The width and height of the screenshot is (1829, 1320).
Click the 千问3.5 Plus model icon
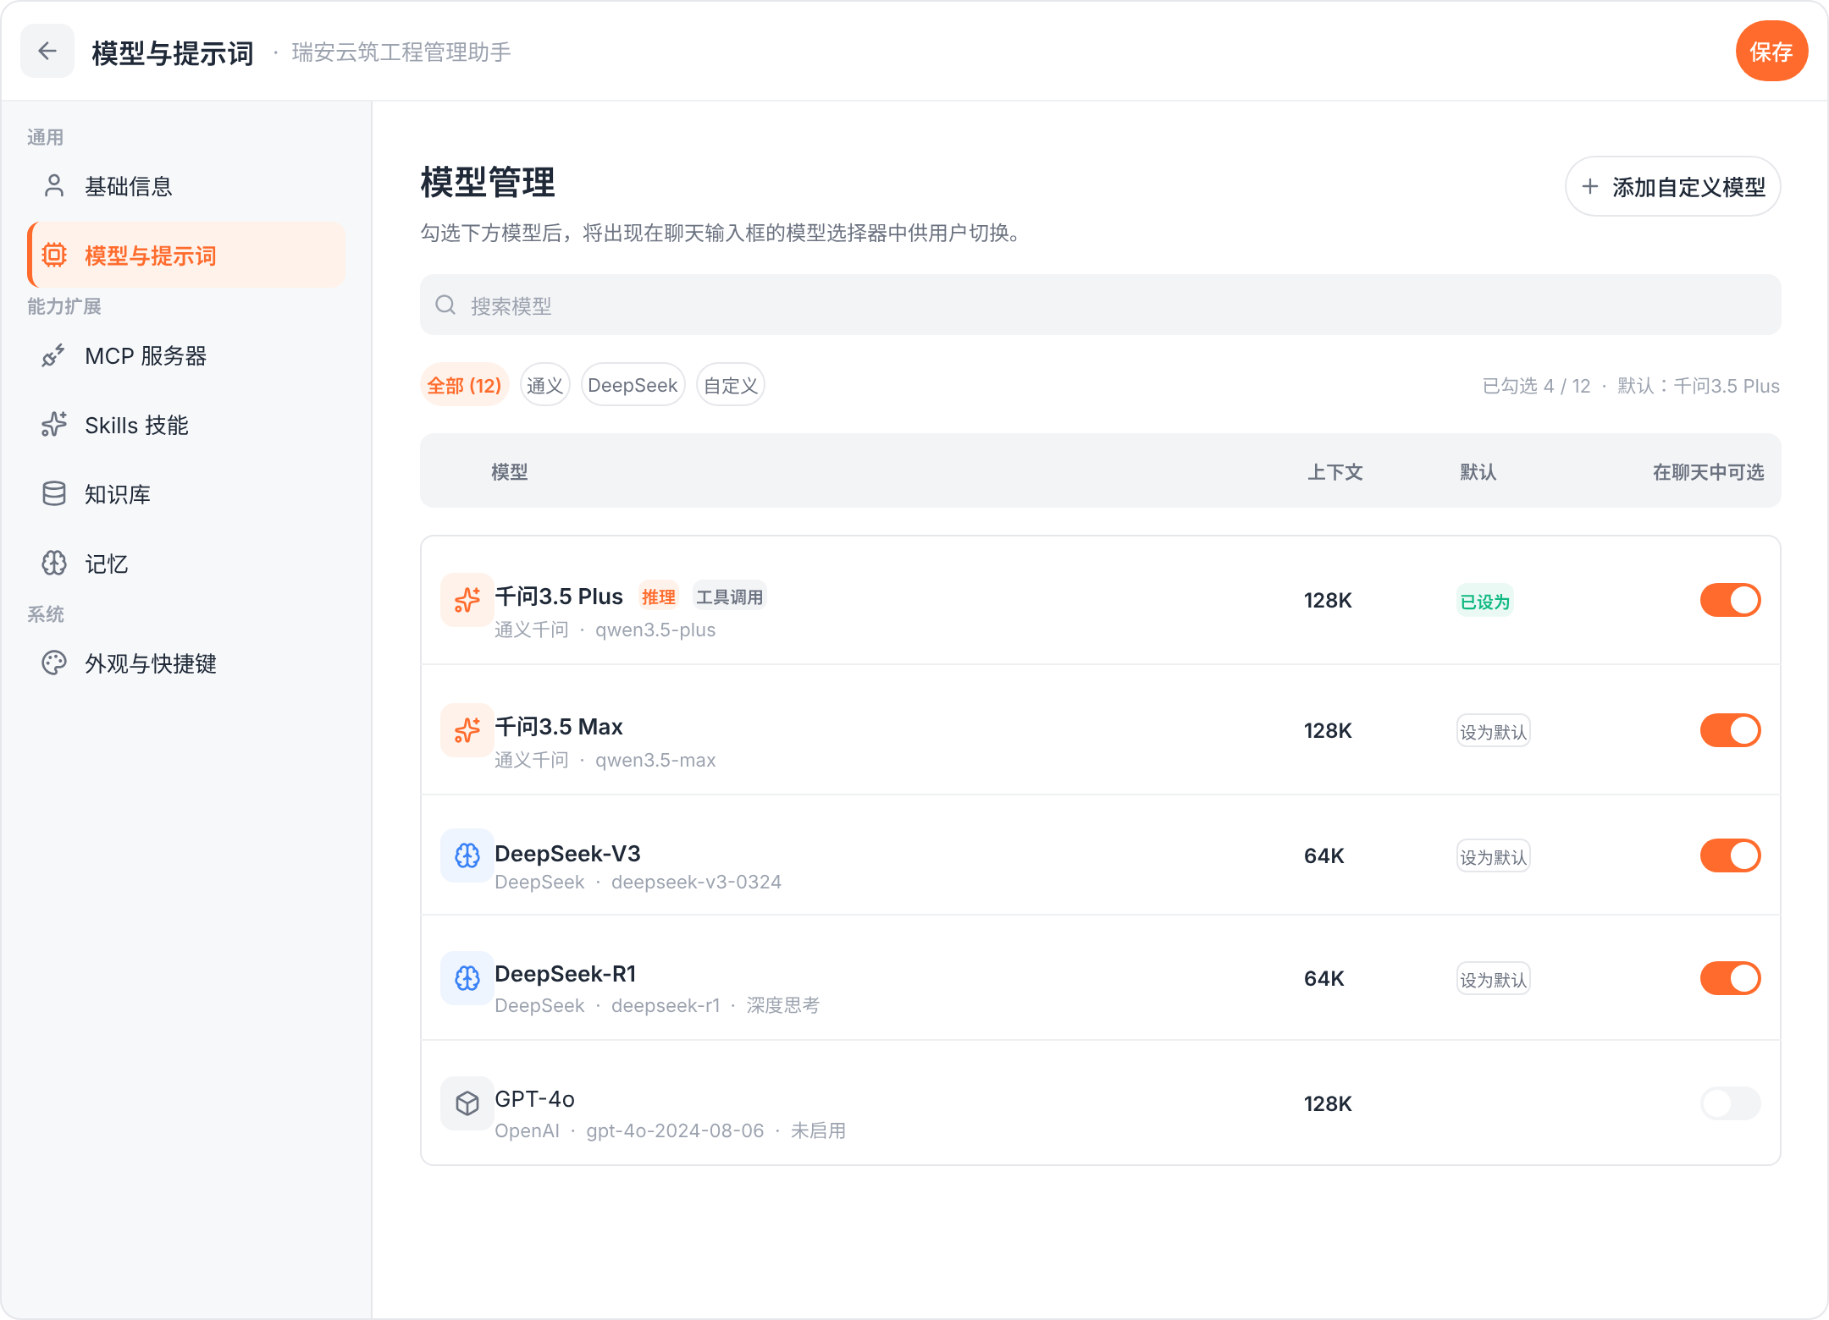coord(467,600)
